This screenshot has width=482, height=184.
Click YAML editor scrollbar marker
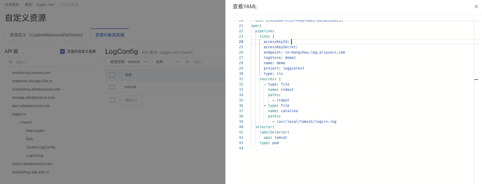pyautogui.click(x=476, y=80)
